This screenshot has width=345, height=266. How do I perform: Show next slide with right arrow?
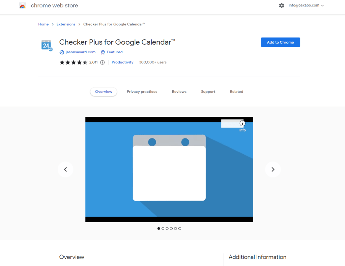click(x=273, y=169)
